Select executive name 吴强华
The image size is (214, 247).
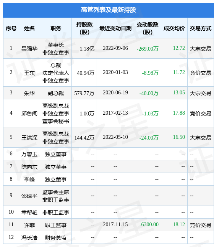coord(29,48)
